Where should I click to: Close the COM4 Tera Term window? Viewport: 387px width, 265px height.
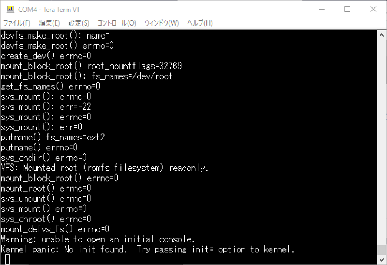coord(373,9)
